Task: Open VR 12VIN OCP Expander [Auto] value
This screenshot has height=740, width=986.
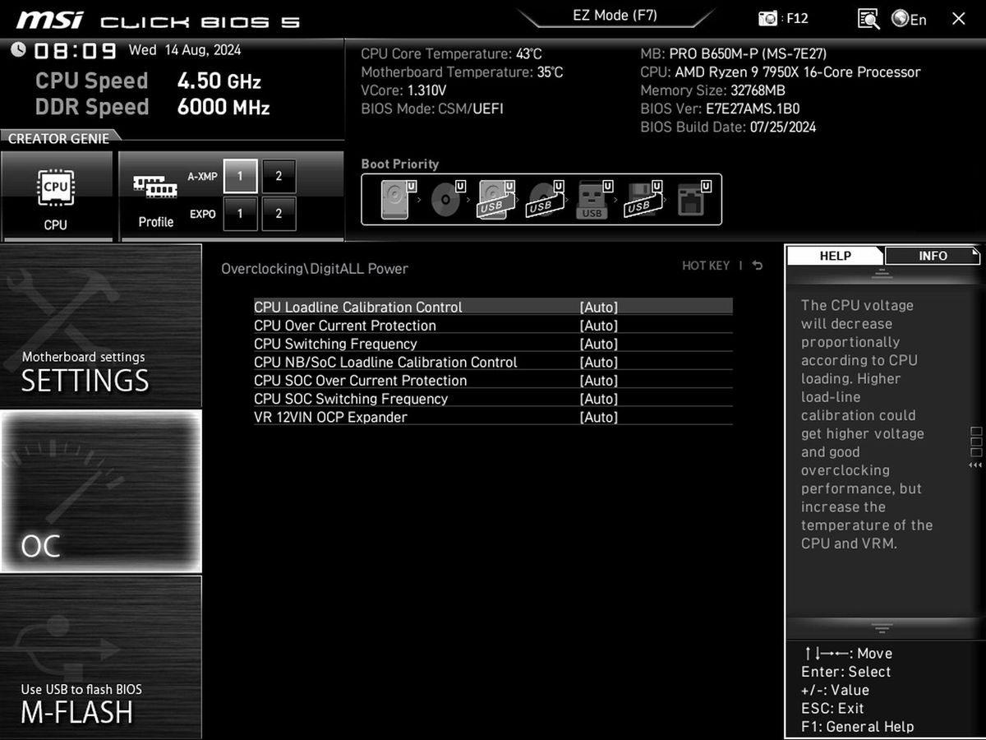Action: point(598,417)
